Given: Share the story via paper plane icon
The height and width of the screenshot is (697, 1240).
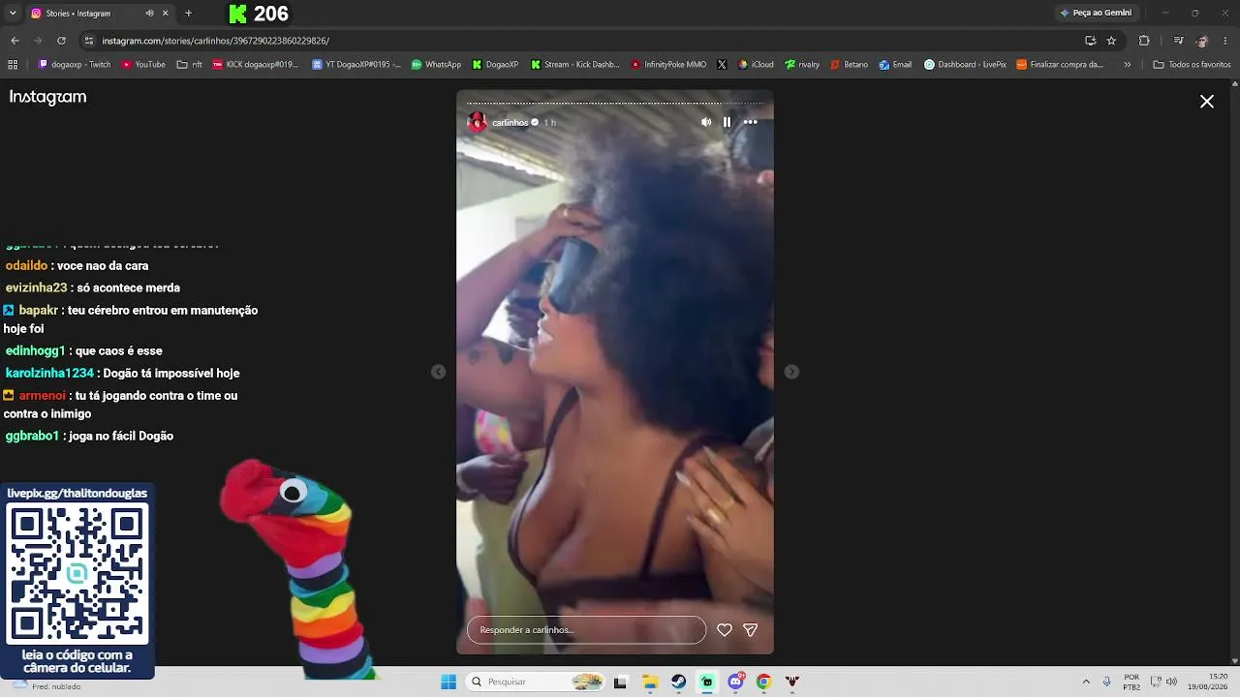Looking at the screenshot, I should [x=750, y=630].
